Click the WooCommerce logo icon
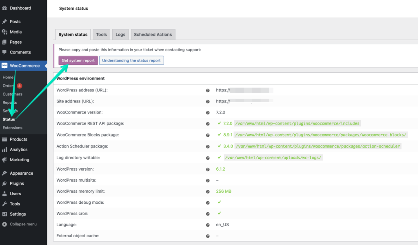Screen dimensions: 418x245 tap(4, 66)
